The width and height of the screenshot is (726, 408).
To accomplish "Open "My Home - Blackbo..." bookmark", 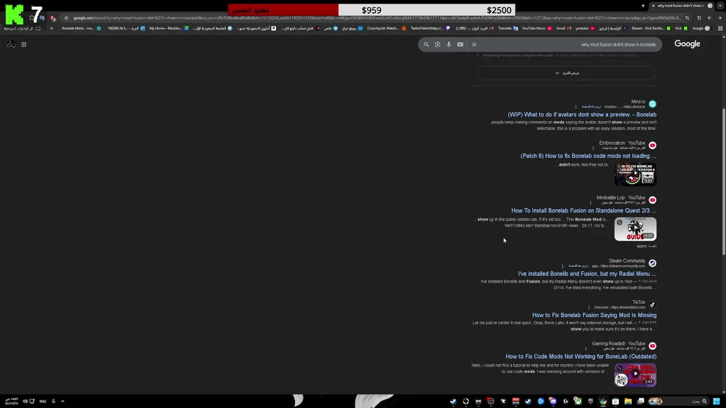I will tap(168, 28).
